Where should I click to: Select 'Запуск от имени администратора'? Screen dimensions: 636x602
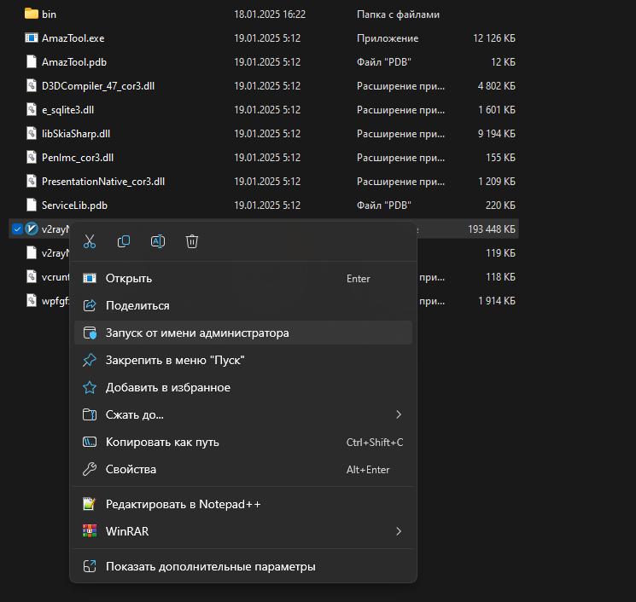[x=197, y=333]
